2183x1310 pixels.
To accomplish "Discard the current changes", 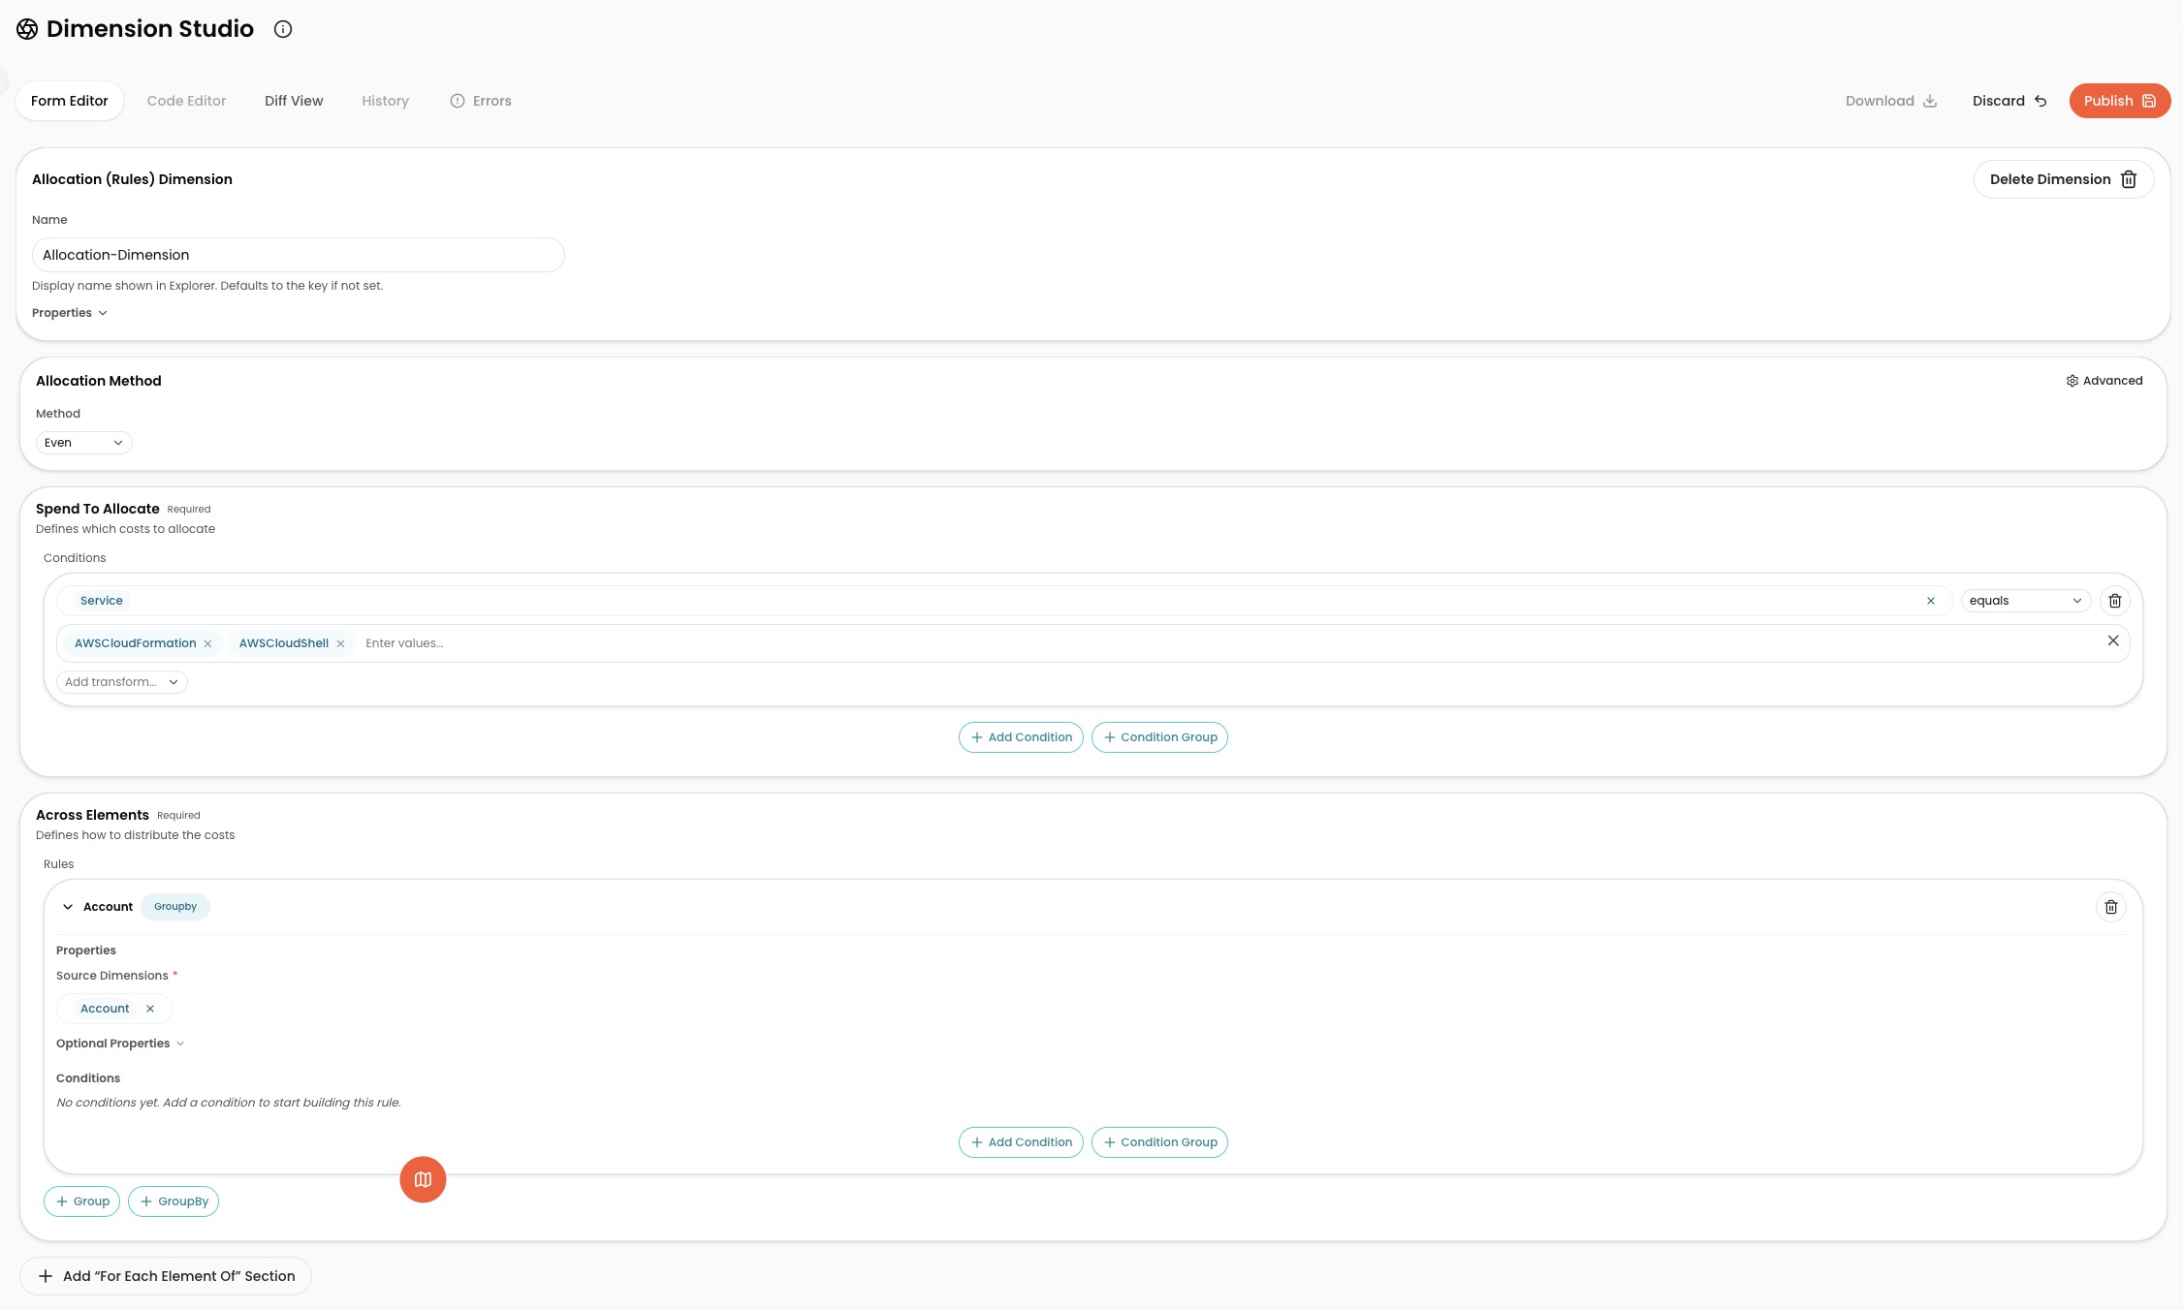I will [x=2009, y=101].
